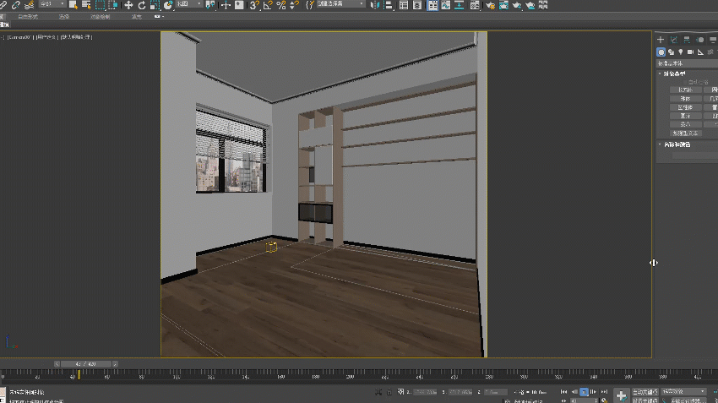The height and width of the screenshot is (403, 718).
Task: Activate the Rotate tool
Action: (141, 5)
